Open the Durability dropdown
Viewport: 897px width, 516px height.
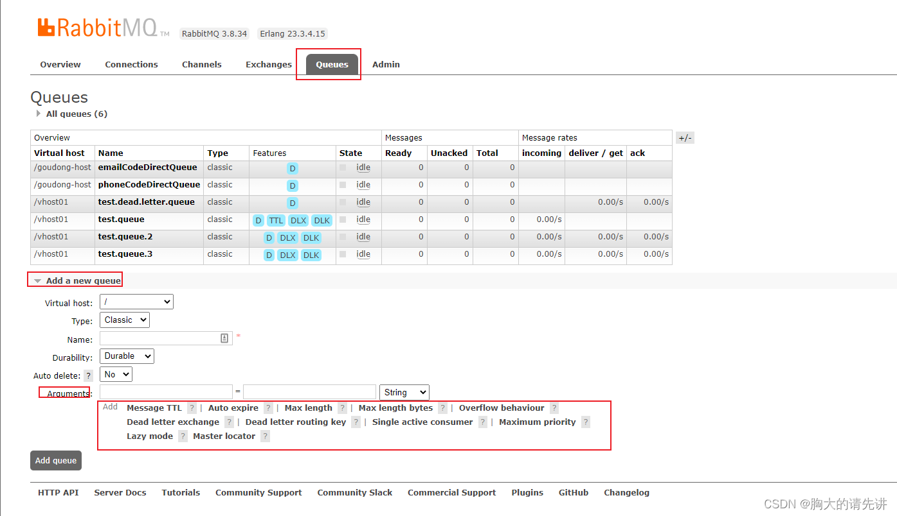[x=127, y=356]
